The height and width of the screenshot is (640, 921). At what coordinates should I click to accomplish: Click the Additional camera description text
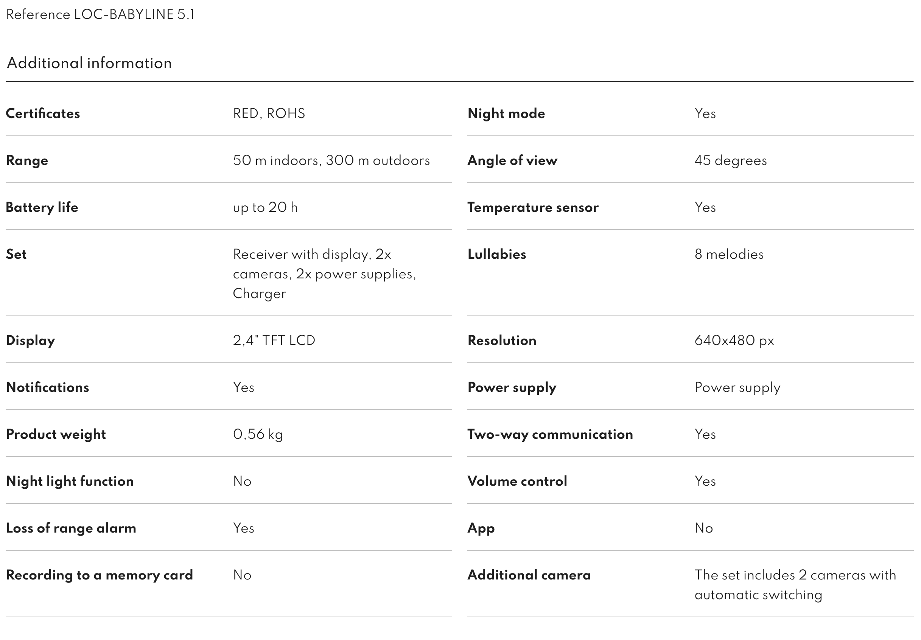(795, 585)
